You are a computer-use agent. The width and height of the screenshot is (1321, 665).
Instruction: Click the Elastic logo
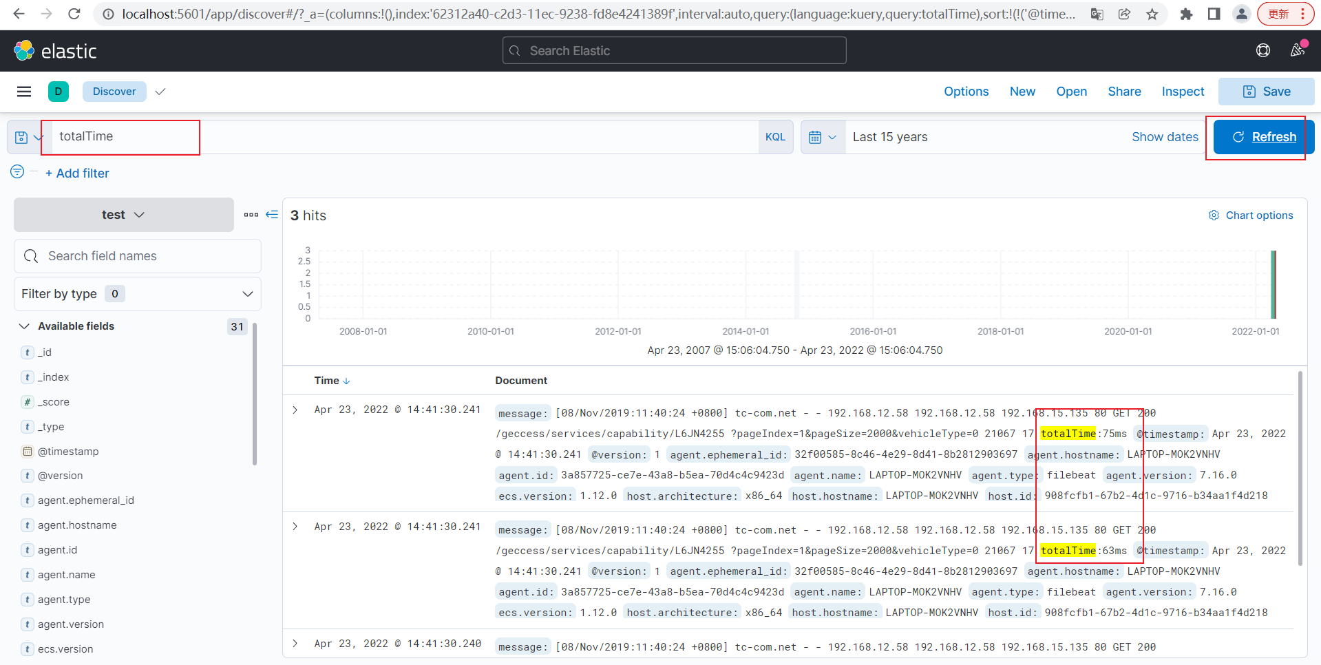coord(55,51)
